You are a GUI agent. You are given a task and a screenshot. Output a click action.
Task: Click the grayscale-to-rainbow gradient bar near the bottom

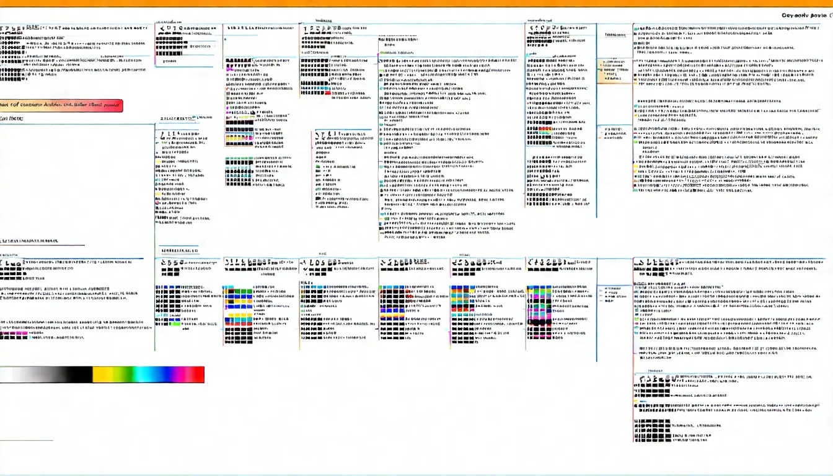[x=102, y=374]
